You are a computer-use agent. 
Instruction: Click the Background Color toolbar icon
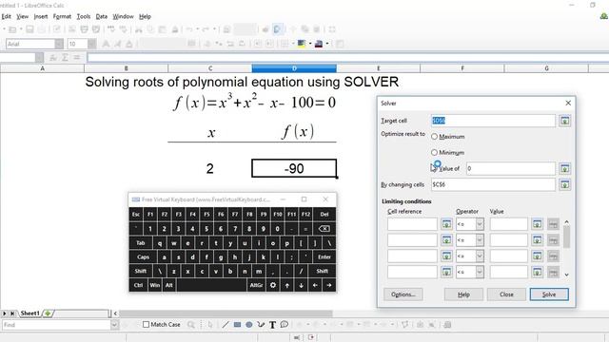click(302, 44)
